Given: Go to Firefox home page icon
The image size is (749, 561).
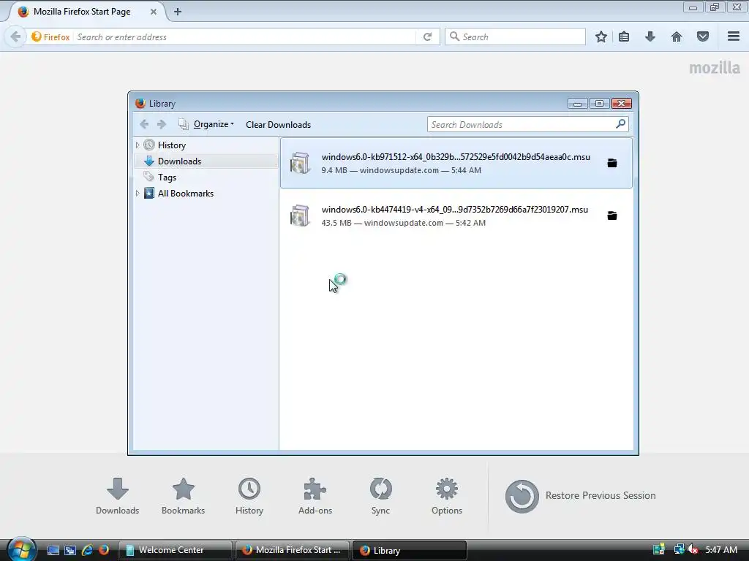Looking at the screenshot, I should (x=677, y=37).
